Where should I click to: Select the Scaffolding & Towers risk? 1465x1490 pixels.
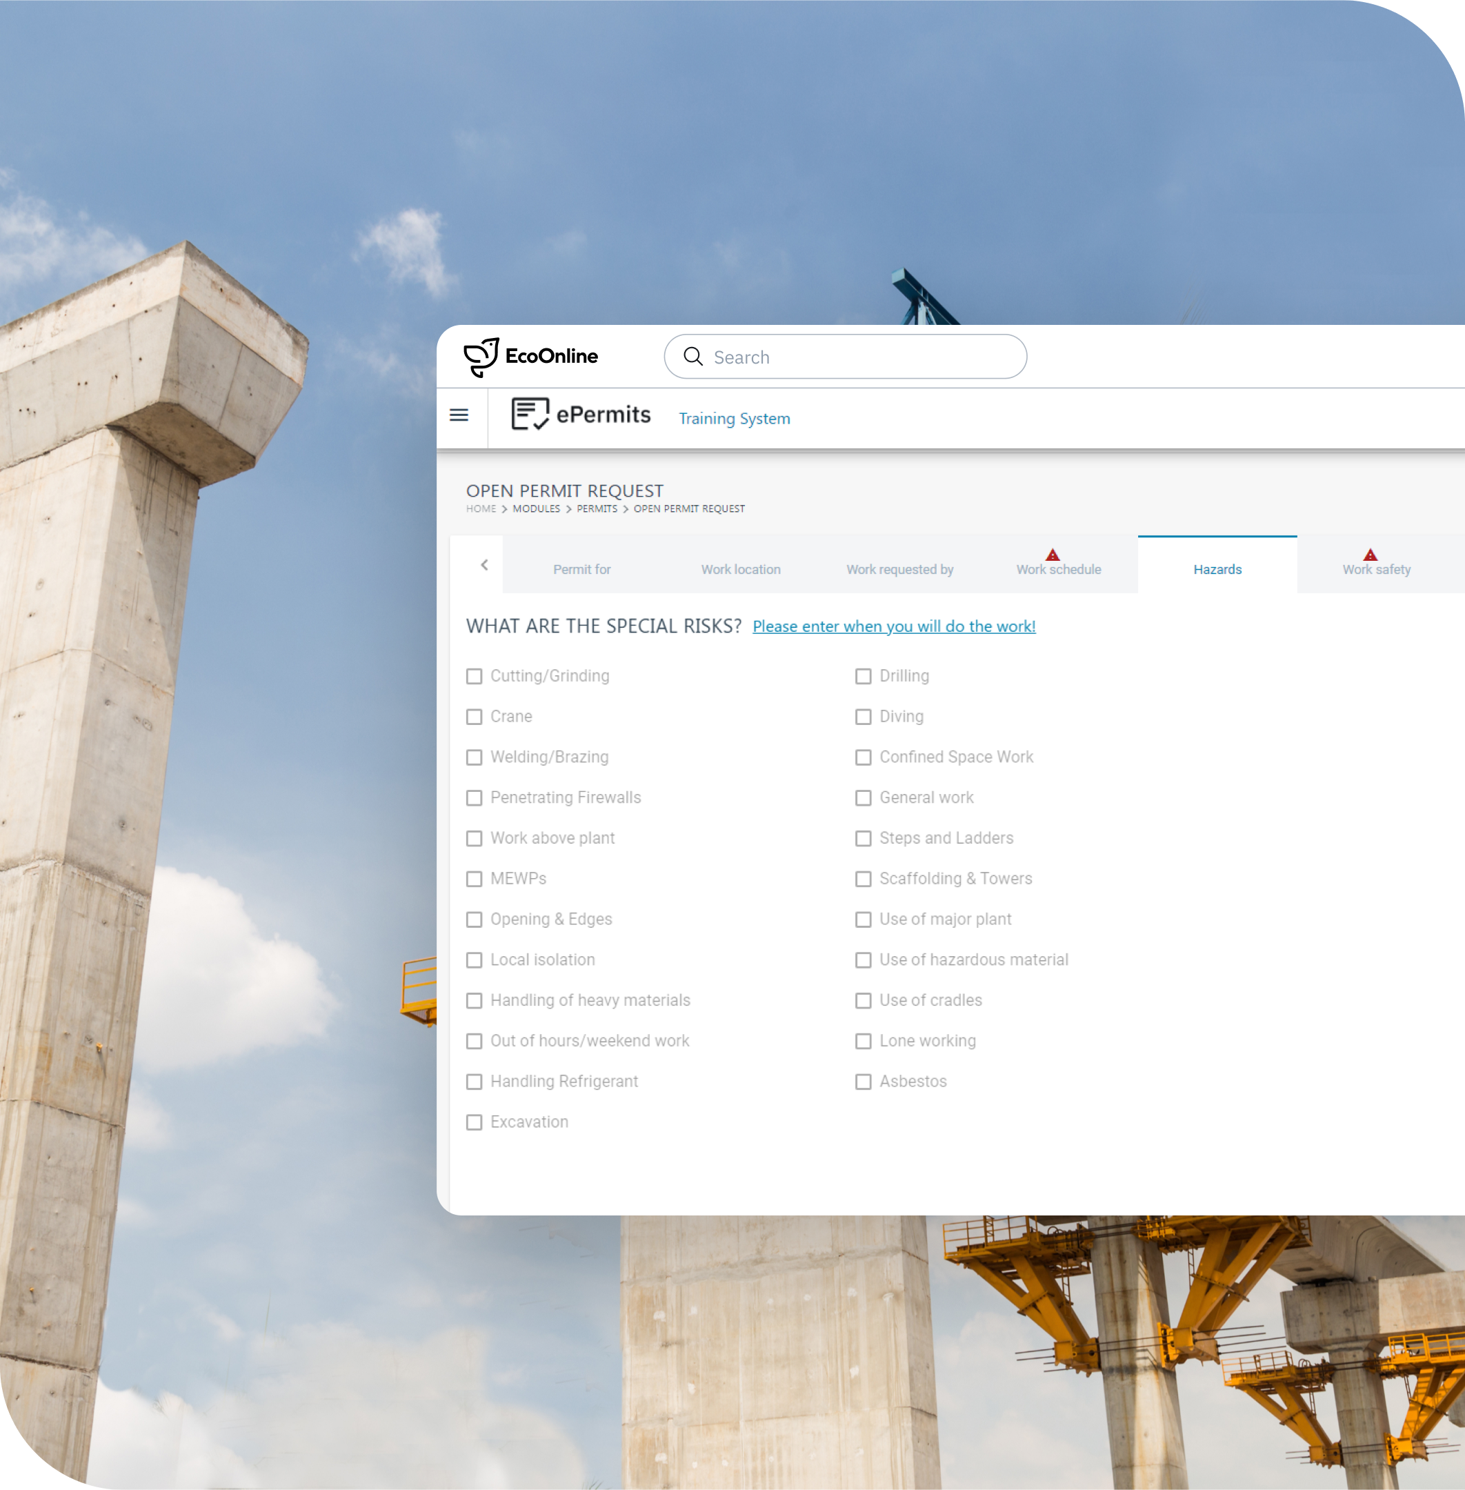pyautogui.click(x=864, y=879)
